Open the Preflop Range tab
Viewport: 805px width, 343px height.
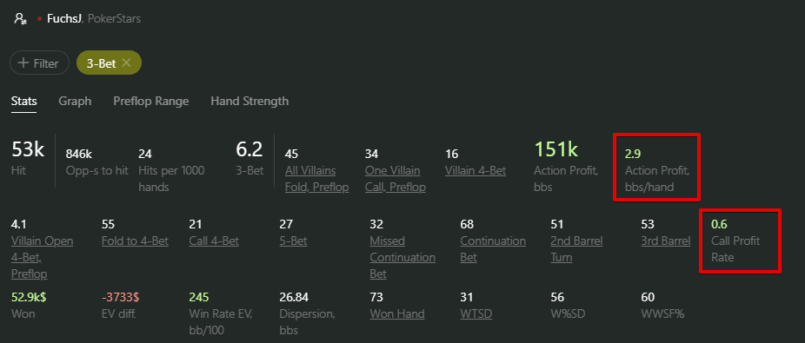click(151, 101)
